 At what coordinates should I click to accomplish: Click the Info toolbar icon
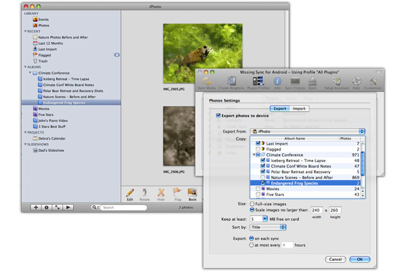pyautogui.click(x=277, y=81)
